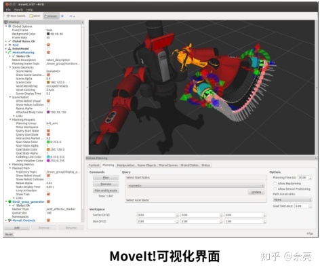Click the RobotModel display icon
Viewport: 320px width, 270px height.
tap(9, 49)
